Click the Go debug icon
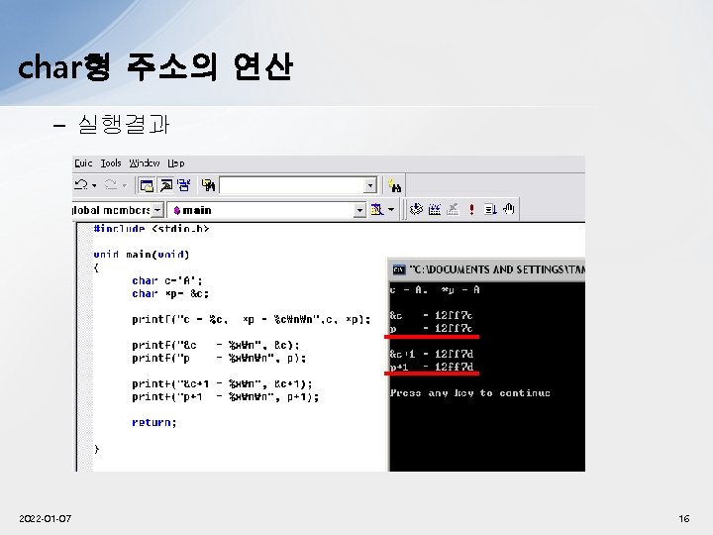Screen dimensions: 713x535 pyautogui.click(x=490, y=209)
